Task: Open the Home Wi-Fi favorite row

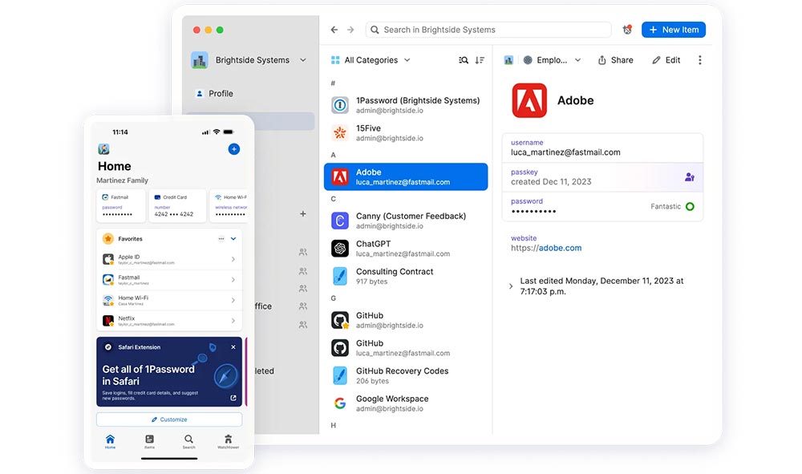Action: coord(169,300)
